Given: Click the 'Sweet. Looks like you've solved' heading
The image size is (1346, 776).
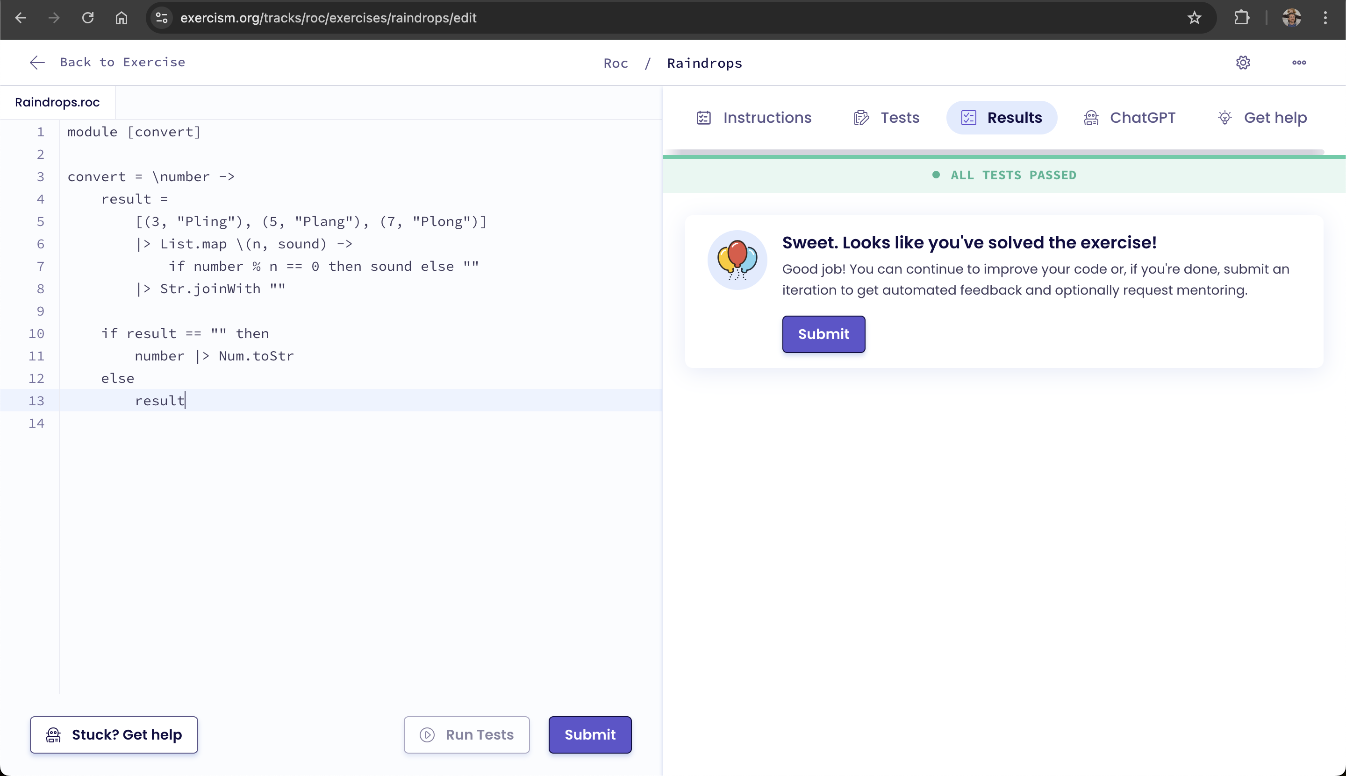Looking at the screenshot, I should (x=969, y=242).
